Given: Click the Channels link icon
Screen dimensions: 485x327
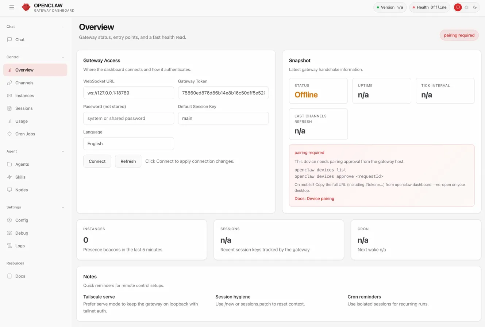Looking at the screenshot, I should click(x=9, y=83).
